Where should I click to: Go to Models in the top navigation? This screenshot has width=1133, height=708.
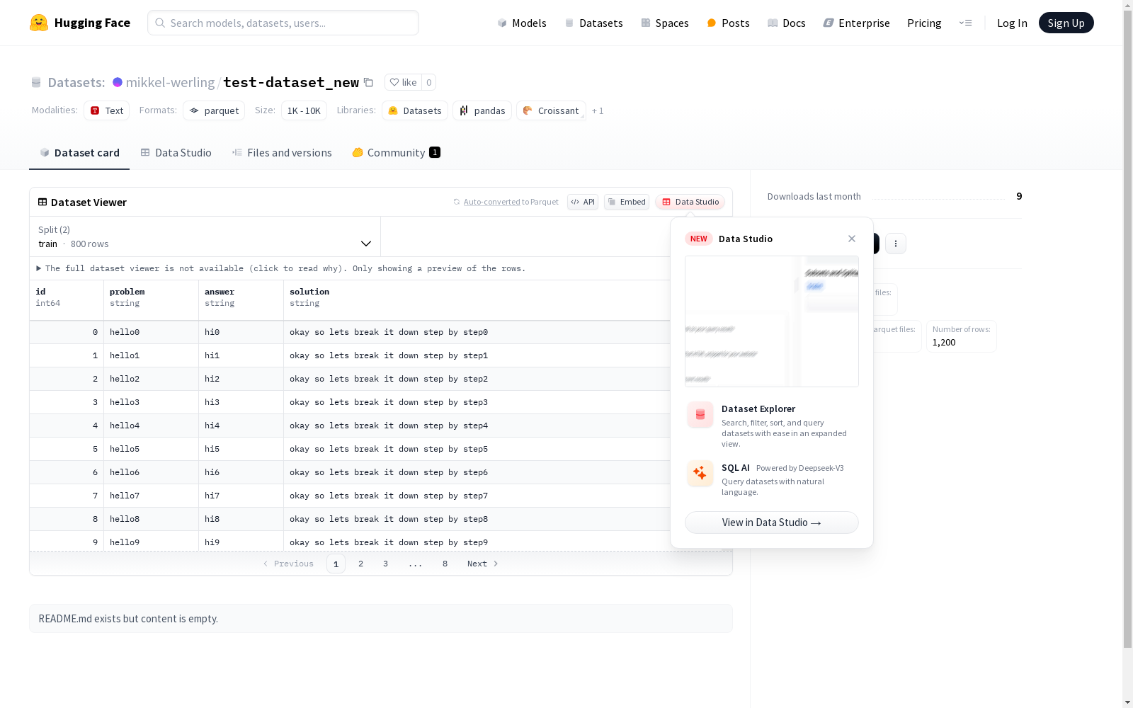coord(522,23)
